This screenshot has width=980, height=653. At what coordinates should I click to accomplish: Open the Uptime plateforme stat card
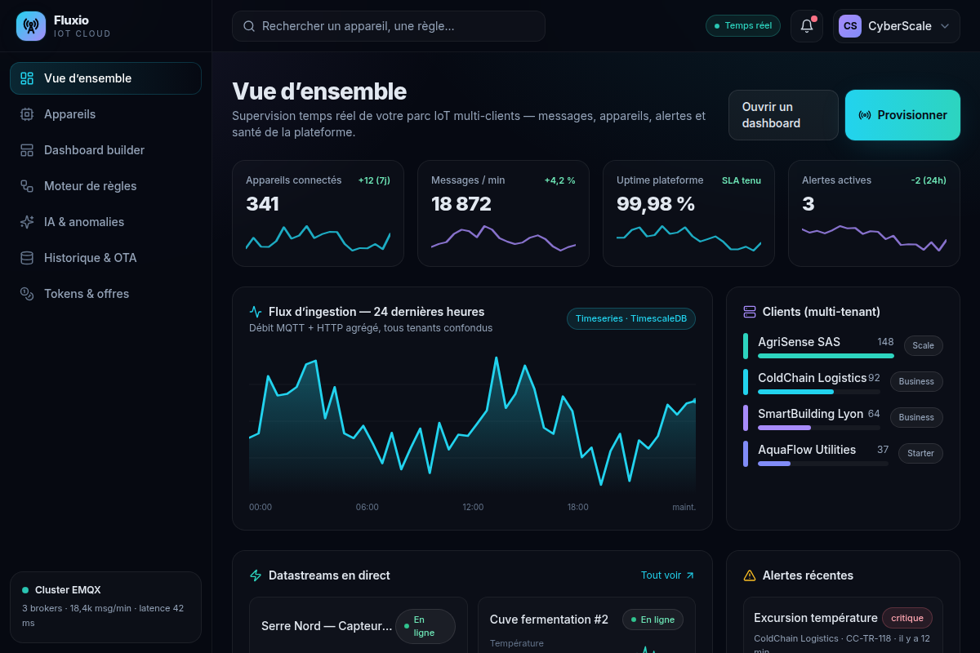click(x=688, y=213)
